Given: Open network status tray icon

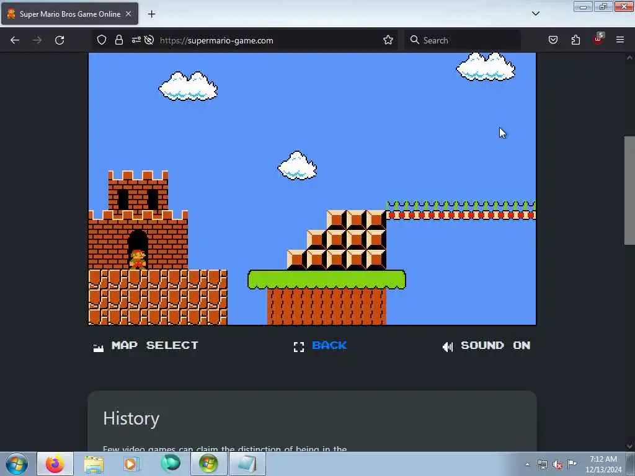Looking at the screenshot, I should (542, 464).
